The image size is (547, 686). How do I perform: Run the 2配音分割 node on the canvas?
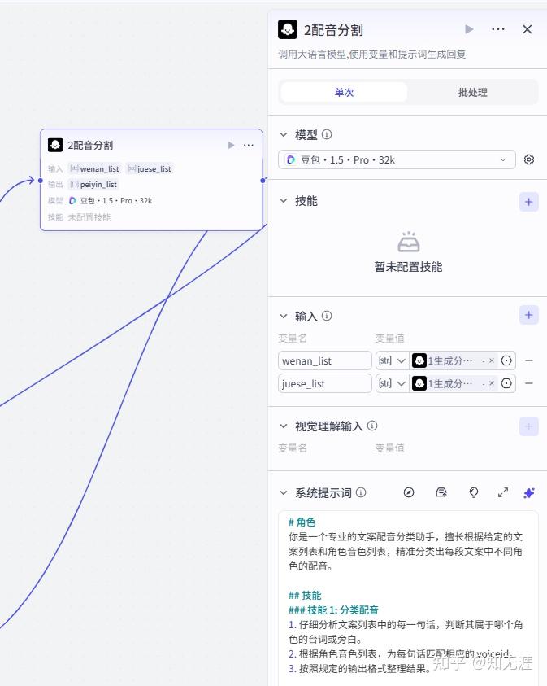231,145
